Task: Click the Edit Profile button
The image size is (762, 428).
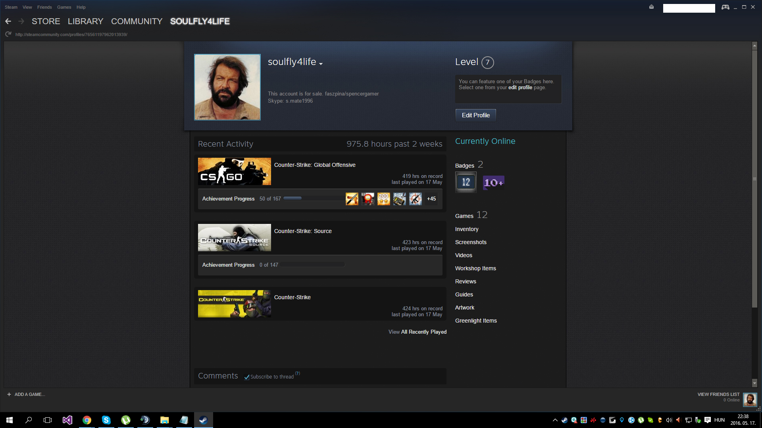Action: [475, 115]
